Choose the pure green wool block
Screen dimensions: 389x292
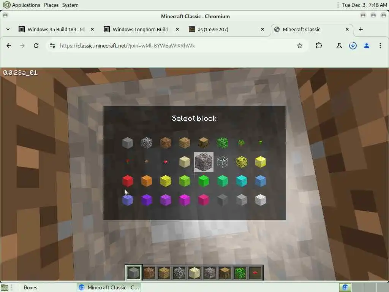point(204,181)
